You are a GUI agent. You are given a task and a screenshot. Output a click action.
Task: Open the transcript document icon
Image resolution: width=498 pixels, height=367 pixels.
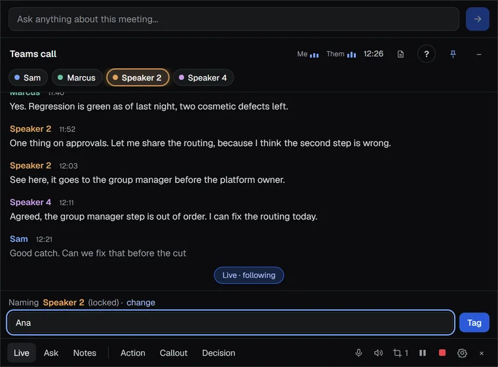400,54
